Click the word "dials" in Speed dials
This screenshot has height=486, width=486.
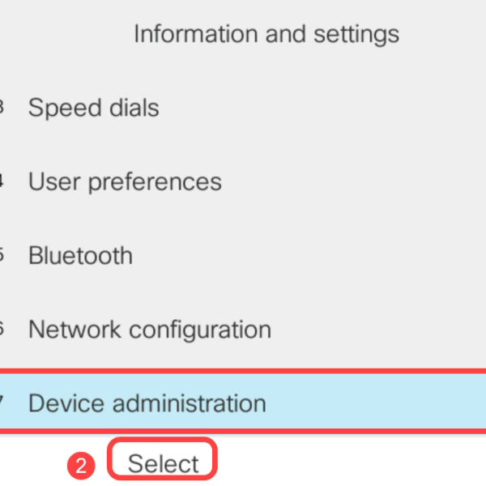point(130,108)
